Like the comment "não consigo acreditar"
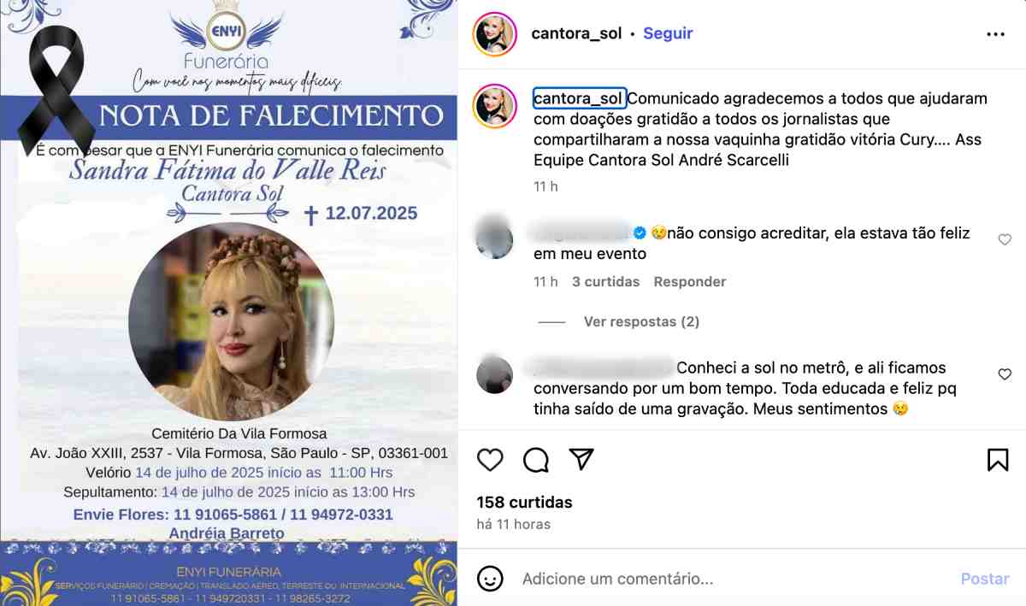The width and height of the screenshot is (1026, 606). pos(1005,240)
